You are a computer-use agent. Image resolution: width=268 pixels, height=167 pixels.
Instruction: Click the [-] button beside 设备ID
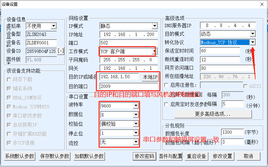[61, 51]
